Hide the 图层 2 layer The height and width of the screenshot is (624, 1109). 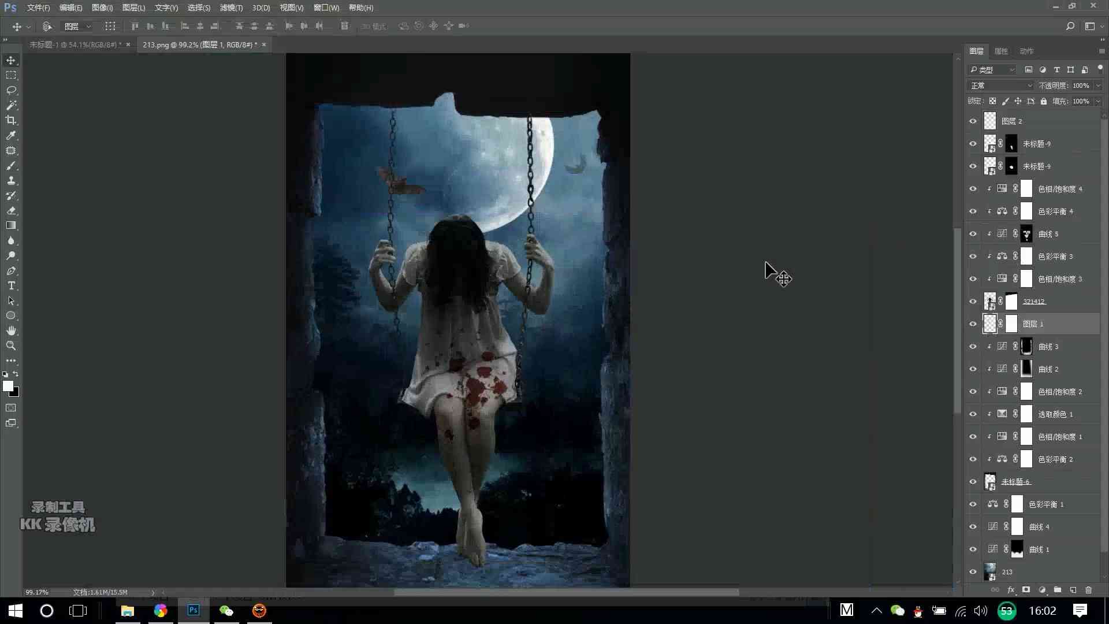pyautogui.click(x=973, y=121)
